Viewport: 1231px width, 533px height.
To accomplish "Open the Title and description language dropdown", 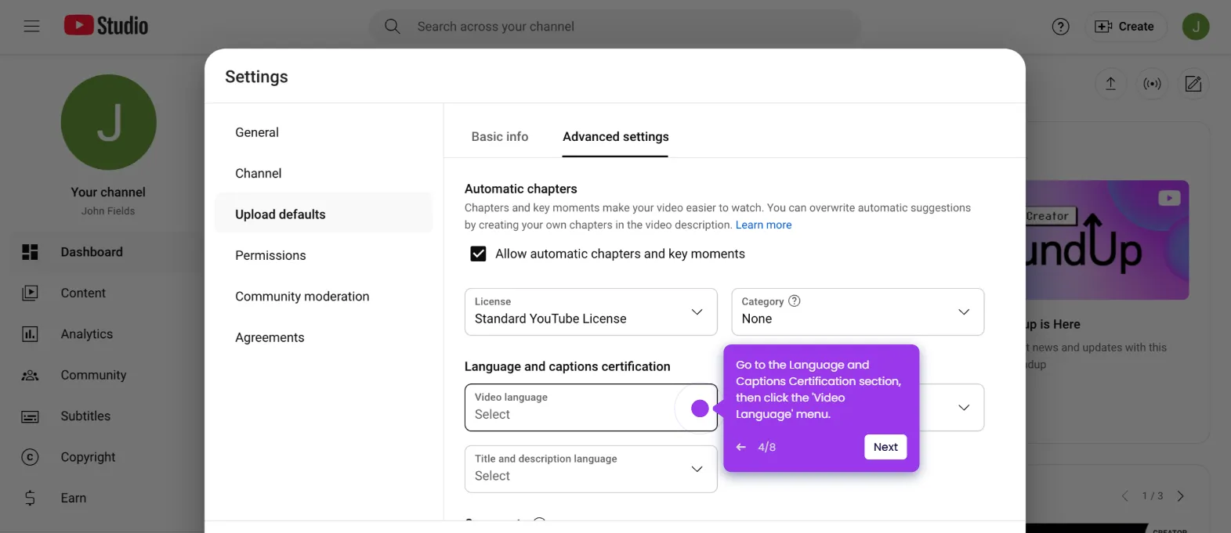I will coord(591,469).
